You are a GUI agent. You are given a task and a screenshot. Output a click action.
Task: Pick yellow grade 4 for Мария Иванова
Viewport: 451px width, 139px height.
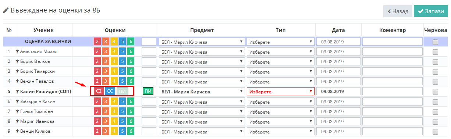(x=114, y=121)
